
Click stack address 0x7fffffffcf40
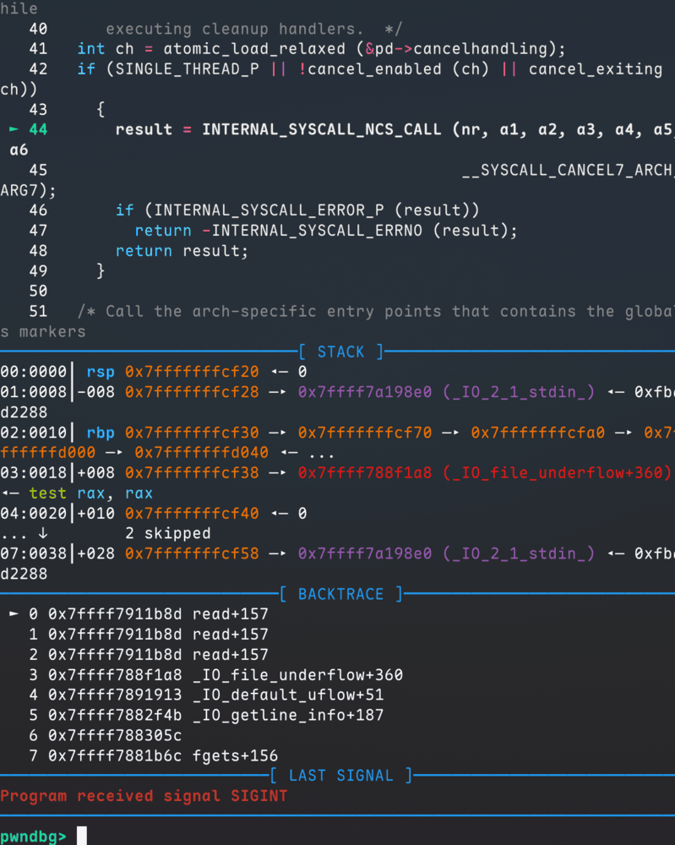click(x=192, y=514)
